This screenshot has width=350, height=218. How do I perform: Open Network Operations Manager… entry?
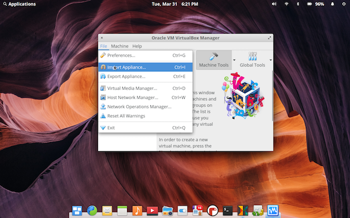[145, 106]
